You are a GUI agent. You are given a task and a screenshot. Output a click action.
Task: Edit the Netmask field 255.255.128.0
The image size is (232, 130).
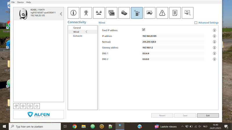tap(173, 42)
